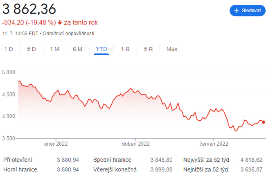The width and height of the screenshot is (266, 176).
Task: Click the červen 2022 axis label
Action: click(214, 144)
